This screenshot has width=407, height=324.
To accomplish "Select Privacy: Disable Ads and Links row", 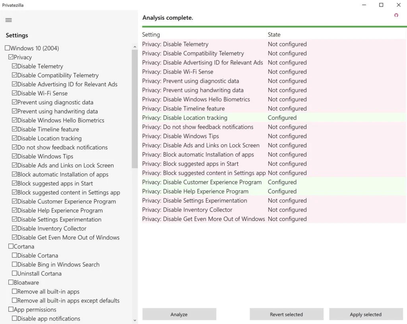I will tap(274, 145).
